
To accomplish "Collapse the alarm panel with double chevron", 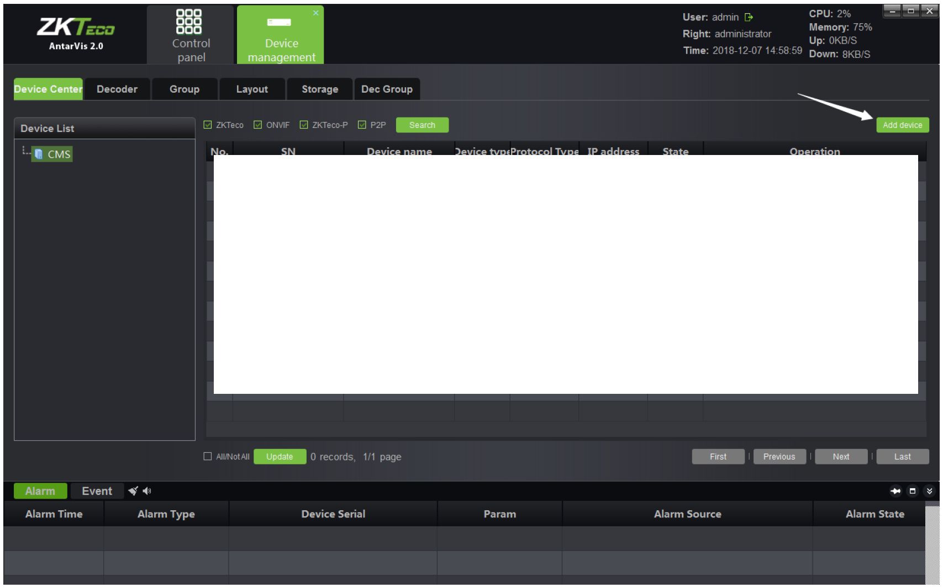I will tap(930, 491).
